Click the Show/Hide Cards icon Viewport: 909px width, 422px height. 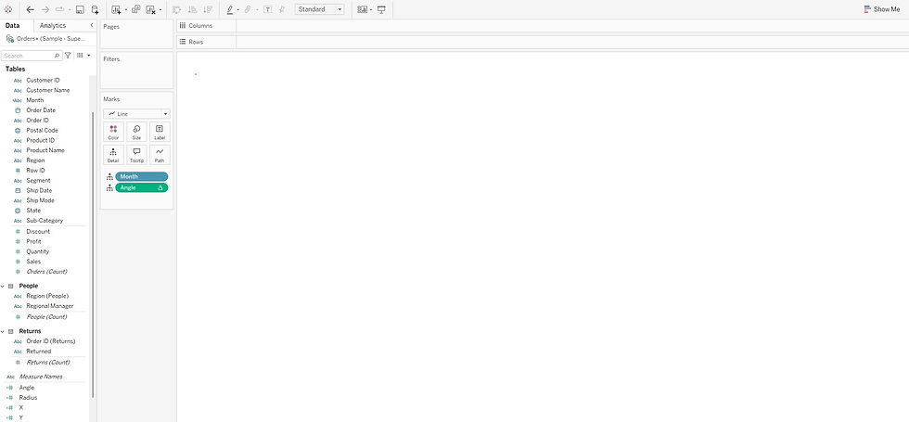(363, 9)
